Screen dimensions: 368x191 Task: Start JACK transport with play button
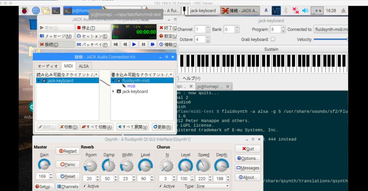[134, 44]
